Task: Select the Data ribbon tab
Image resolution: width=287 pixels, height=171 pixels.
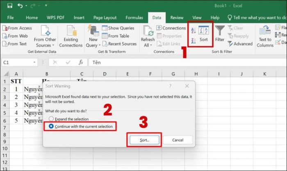Action: (x=157, y=18)
